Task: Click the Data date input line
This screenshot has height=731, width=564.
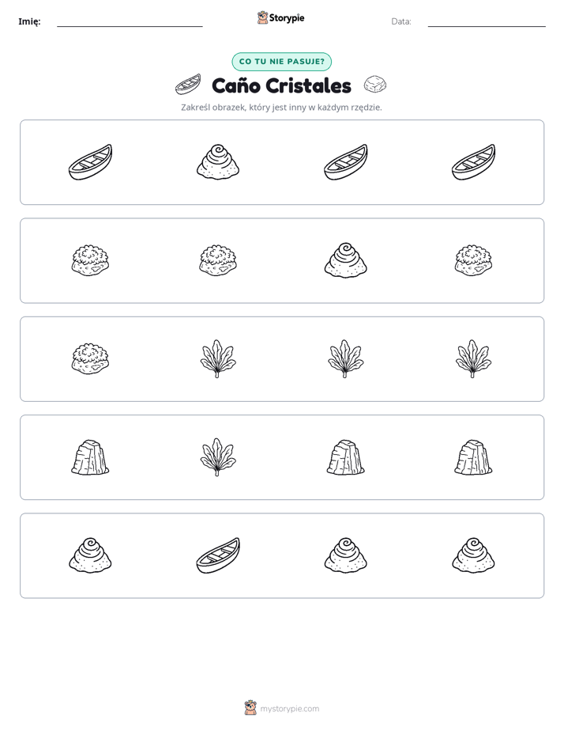Action: (x=487, y=21)
